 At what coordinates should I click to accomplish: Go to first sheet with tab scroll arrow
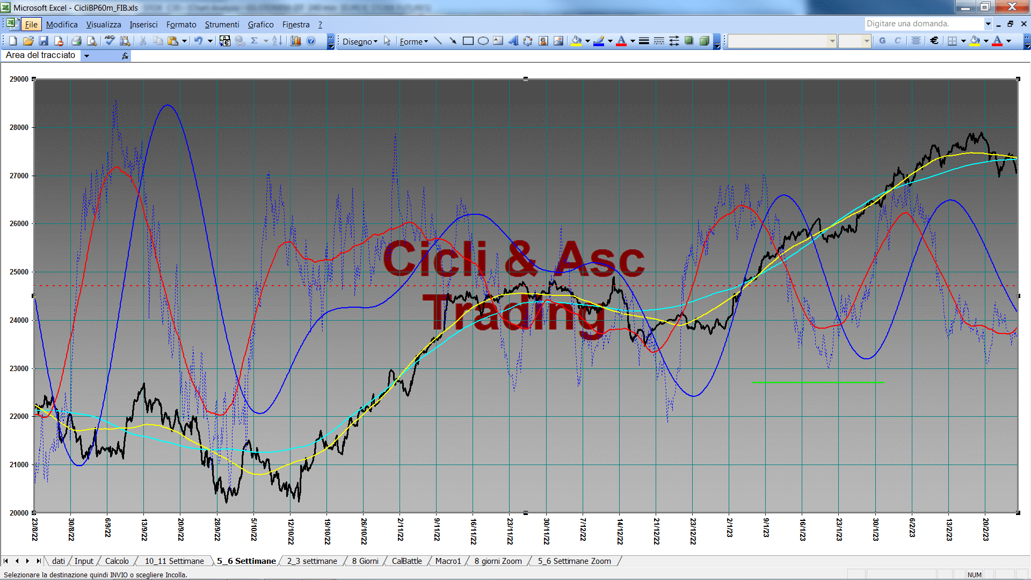click(6, 561)
